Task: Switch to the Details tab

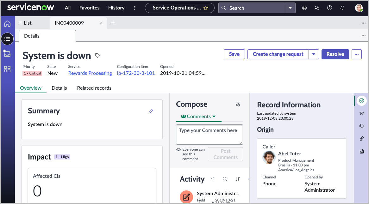Action: [x=59, y=88]
